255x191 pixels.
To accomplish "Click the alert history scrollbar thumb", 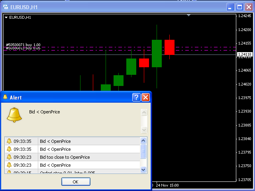I will pos(143,151).
